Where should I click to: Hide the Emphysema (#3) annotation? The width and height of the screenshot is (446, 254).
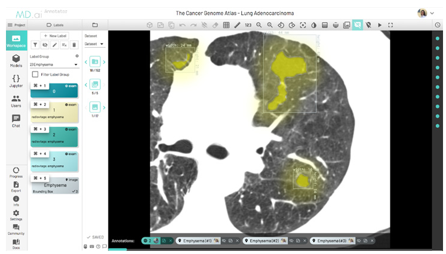[x=359, y=241]
